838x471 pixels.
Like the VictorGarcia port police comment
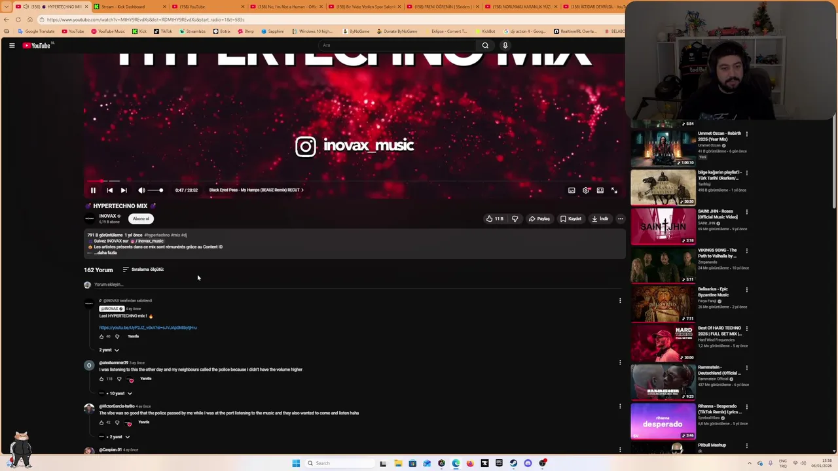point(101,423)
